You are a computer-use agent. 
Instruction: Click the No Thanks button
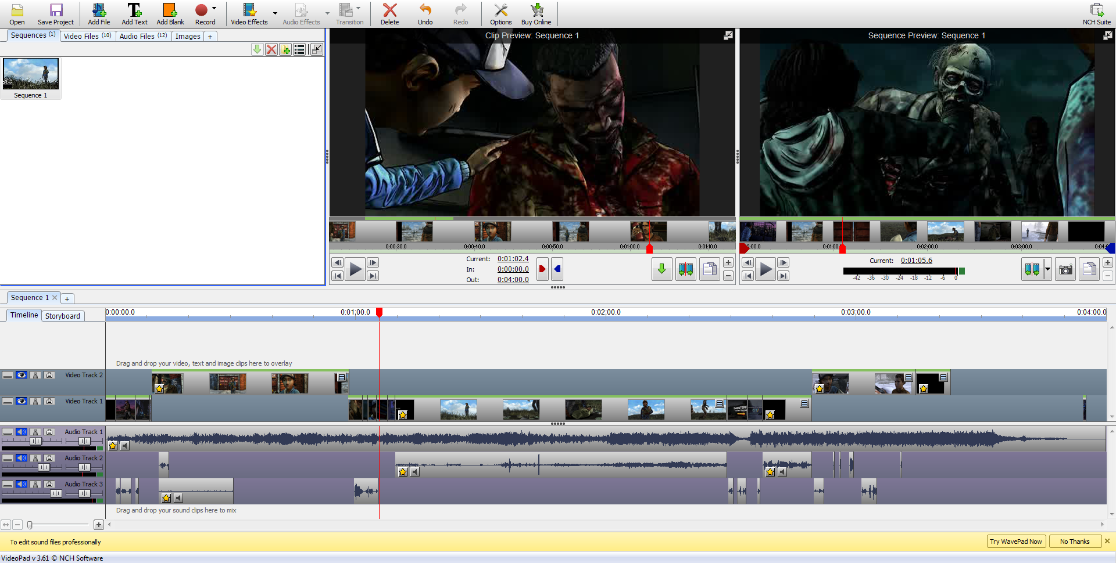click(x=1075, y=542)
